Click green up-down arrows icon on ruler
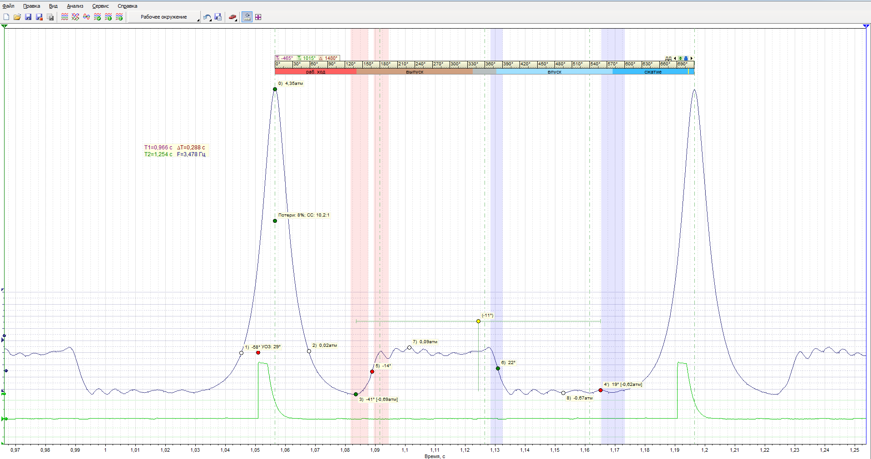The width and height of the screenshot is (871, 459). click(x=680, y=58)
